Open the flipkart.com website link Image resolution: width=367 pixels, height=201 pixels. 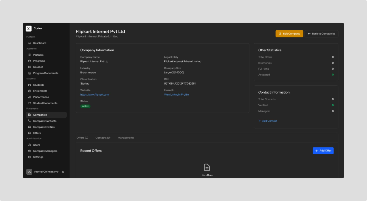(94, 95)
